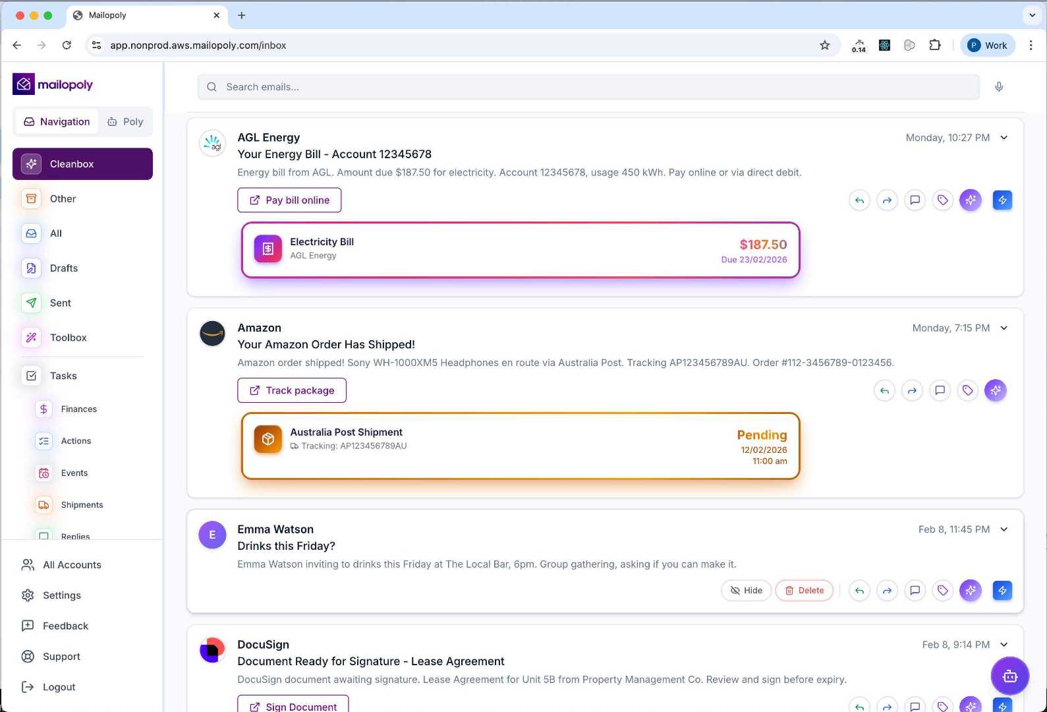
Task: Click the tag label icon on AGL Energy email
Action: 943,200
